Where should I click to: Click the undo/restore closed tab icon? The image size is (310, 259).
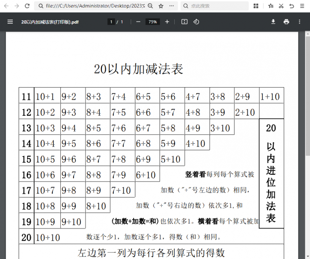pos(292,6)
